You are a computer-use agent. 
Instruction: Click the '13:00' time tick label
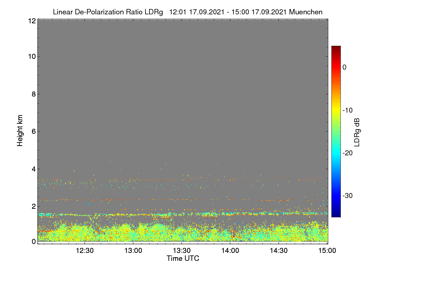133,251
